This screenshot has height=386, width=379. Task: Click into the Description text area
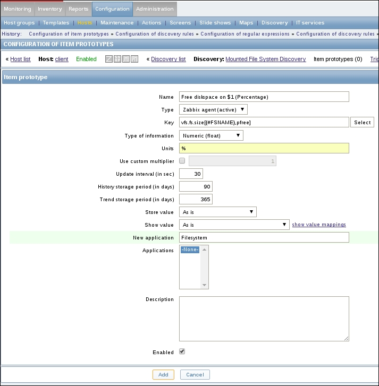264,318
